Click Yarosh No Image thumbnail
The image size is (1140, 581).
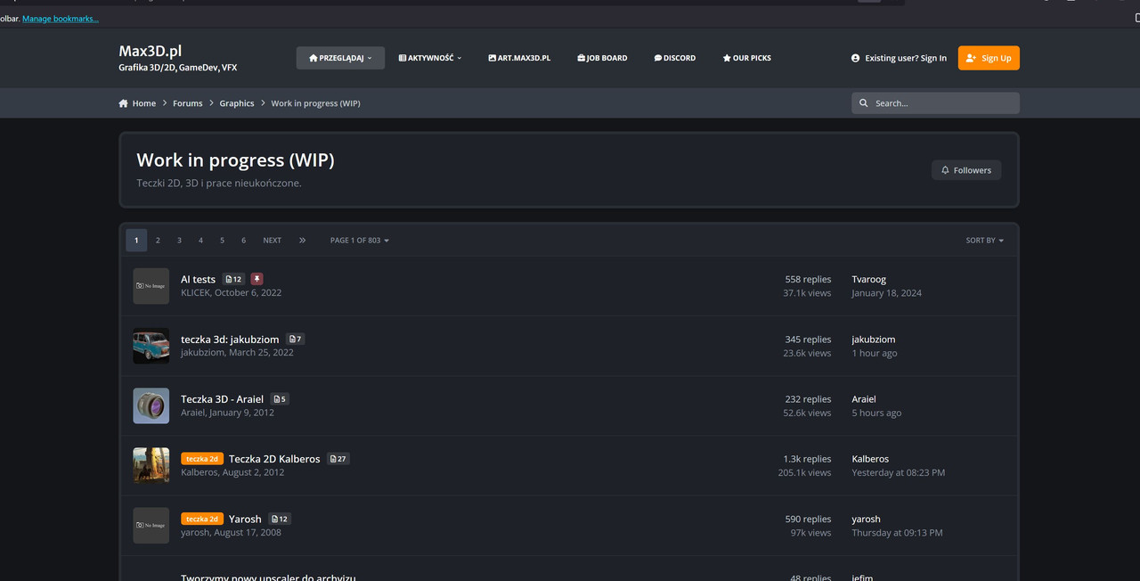pos(151,526)
